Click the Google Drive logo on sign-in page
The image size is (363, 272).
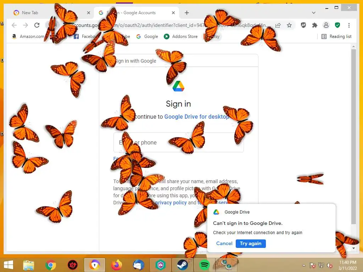click(179, 86)
